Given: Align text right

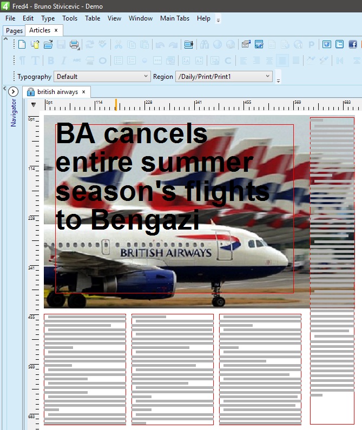Looking at the screenshot, I should point(256,61).
